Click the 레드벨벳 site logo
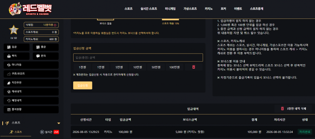This screenshot has width=315, height=139. click(30, 9)
